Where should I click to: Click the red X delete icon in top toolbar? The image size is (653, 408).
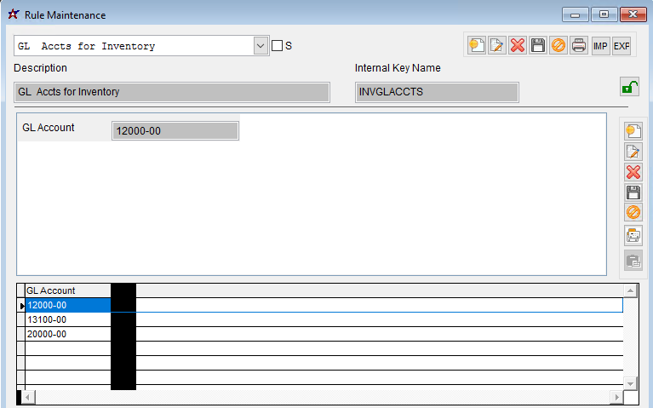(518, 46)
